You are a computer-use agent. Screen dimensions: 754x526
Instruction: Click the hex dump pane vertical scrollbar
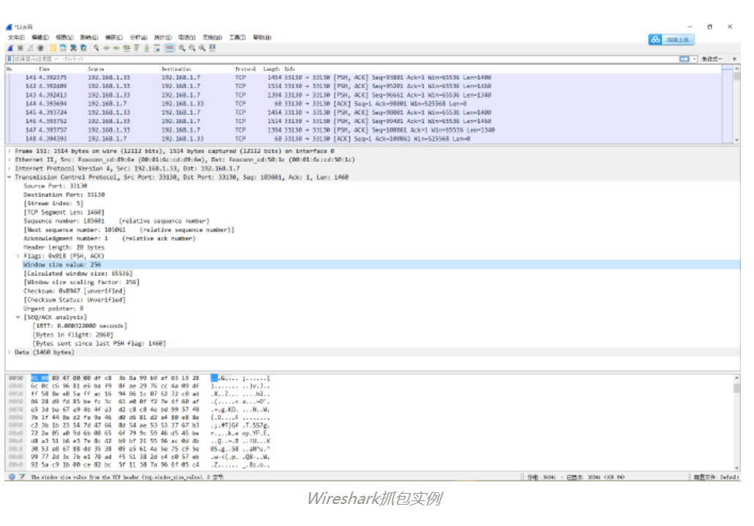tap(736, 423)
